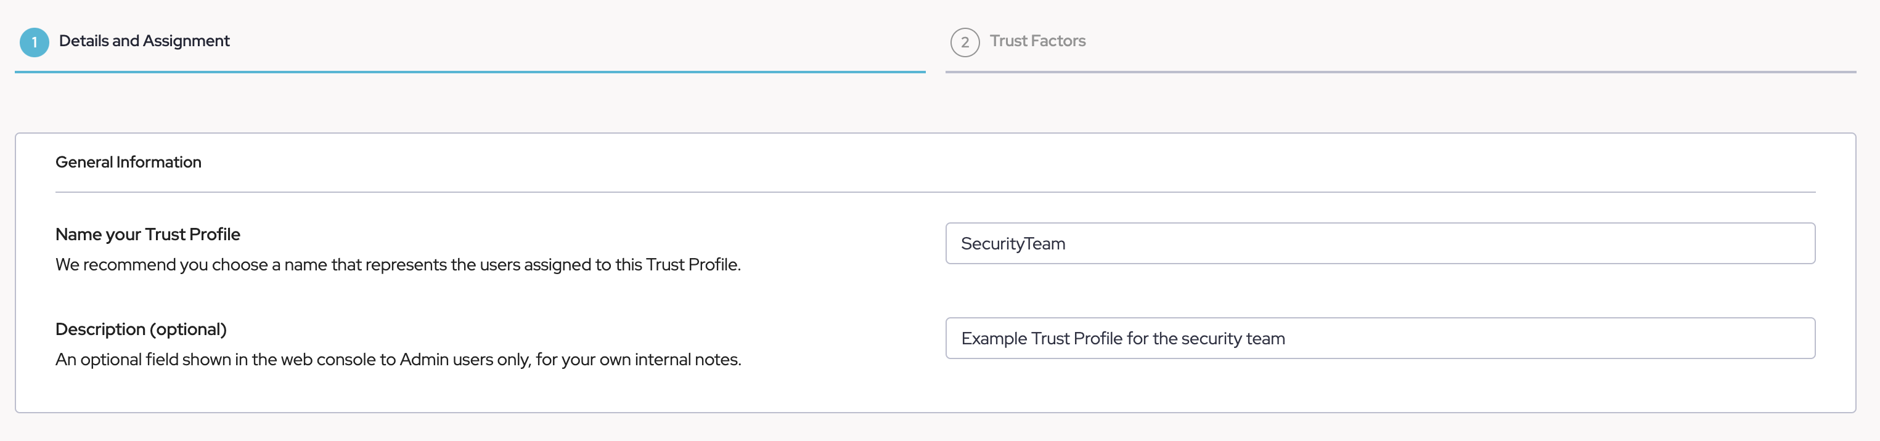Click the word Trust in Trust Factors
The height and width of the screenshot is (441, 1880).
pyautogui.click(x=1008, y=41)
